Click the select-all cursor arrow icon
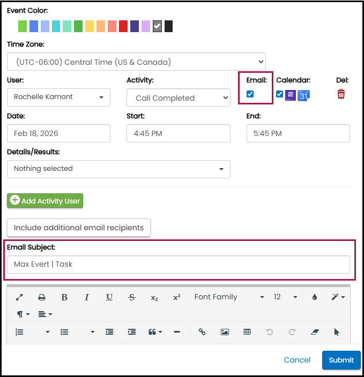 337,332
